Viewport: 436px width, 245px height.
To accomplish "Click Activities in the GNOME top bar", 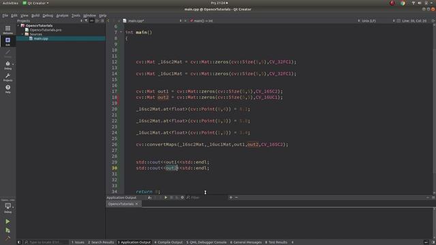I will click(10, 3).
